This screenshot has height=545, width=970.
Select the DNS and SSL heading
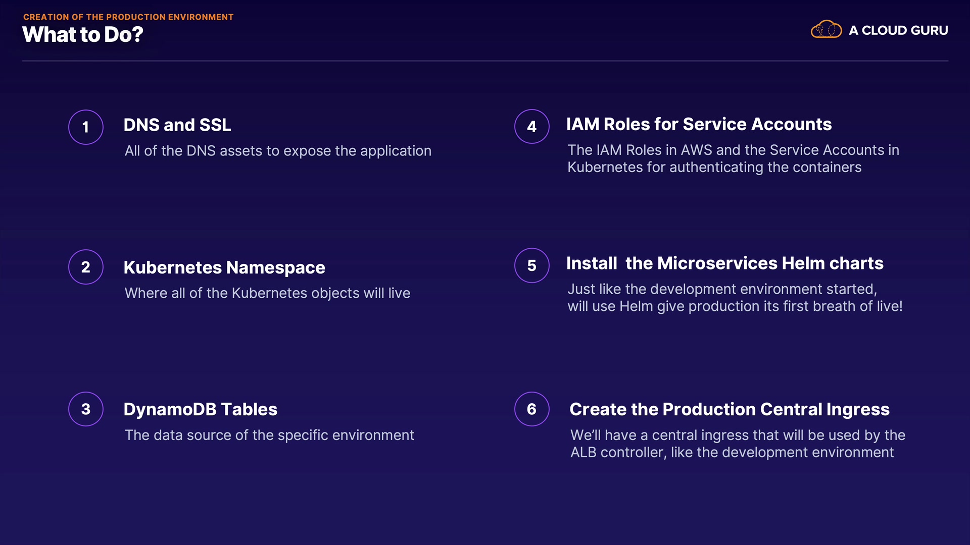[x=177, y=125]
